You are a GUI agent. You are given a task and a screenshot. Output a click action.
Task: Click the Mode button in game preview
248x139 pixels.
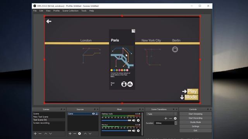[191, 97]
